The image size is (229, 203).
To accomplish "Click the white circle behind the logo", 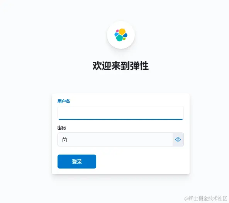I will (121, 35).
